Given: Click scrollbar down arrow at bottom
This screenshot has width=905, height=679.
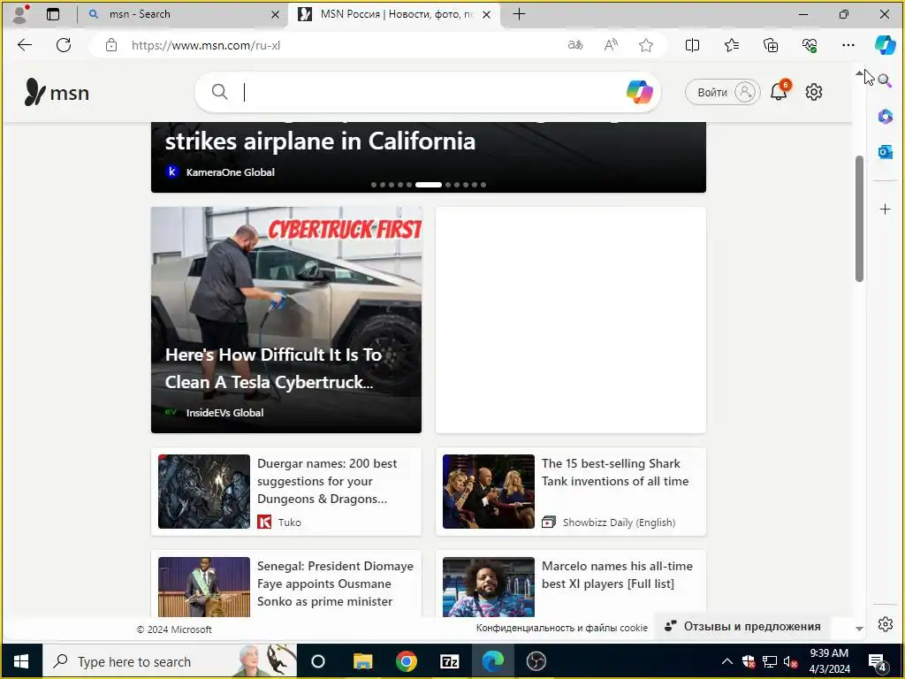Looking at the screenshot, I should pyautogui.click(x=859, y=629).
